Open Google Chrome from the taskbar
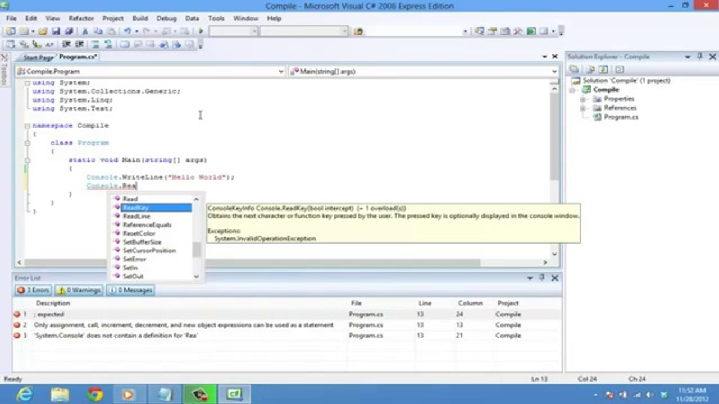The height and width of the screenshot is (404, 719). pos(95,394)
